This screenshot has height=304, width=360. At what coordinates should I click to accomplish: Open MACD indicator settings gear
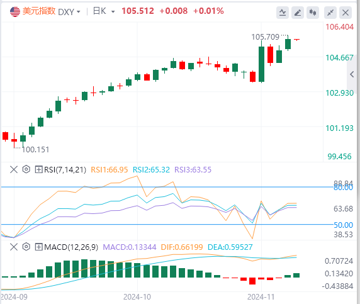click(x=26, y=247)
